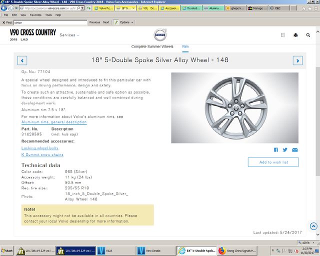Click Previous in the Find bar

[x=94, y=22]
